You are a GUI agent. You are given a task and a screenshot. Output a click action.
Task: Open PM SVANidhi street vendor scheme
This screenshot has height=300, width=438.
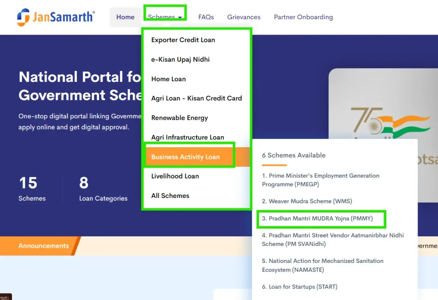click(333, 240)
